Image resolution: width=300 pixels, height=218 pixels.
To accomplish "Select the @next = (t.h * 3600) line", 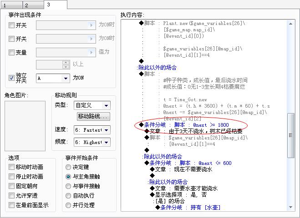I will [x=216, y=106].
